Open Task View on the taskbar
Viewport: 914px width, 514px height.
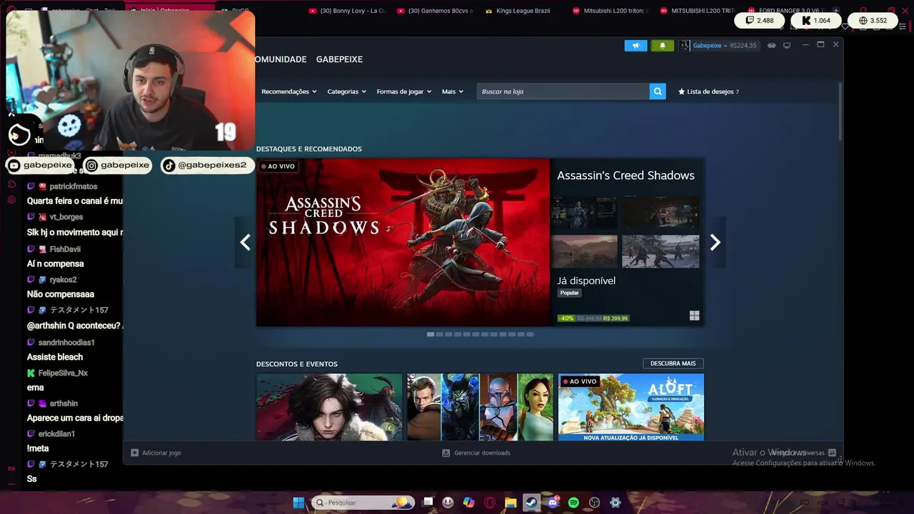pyautogui.click(x=428, y=503)
